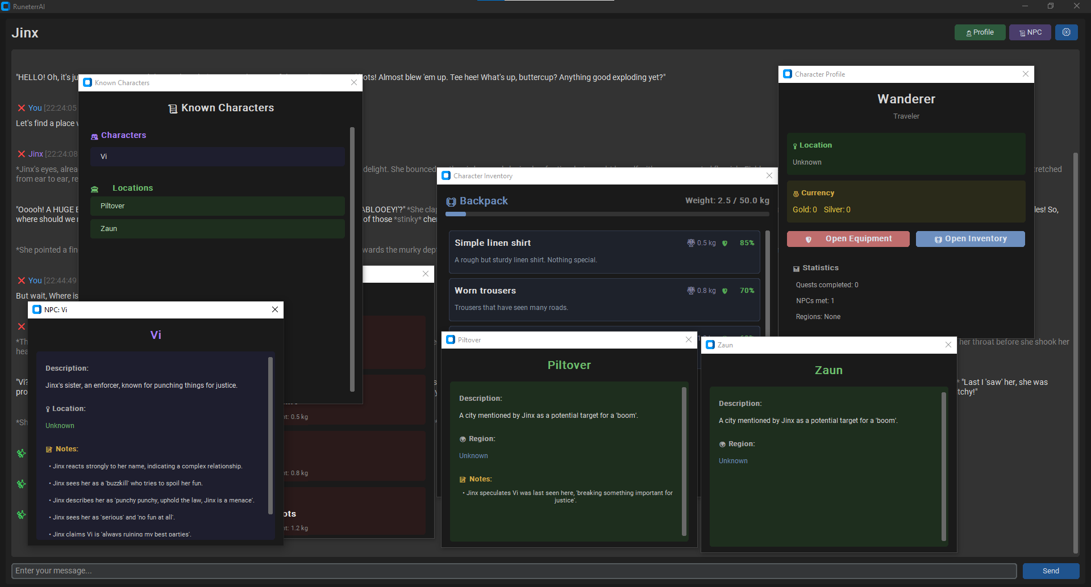Close the Character Profile window
The width and height of the screenshot is (1091, 587).
tap(1026, 74)
